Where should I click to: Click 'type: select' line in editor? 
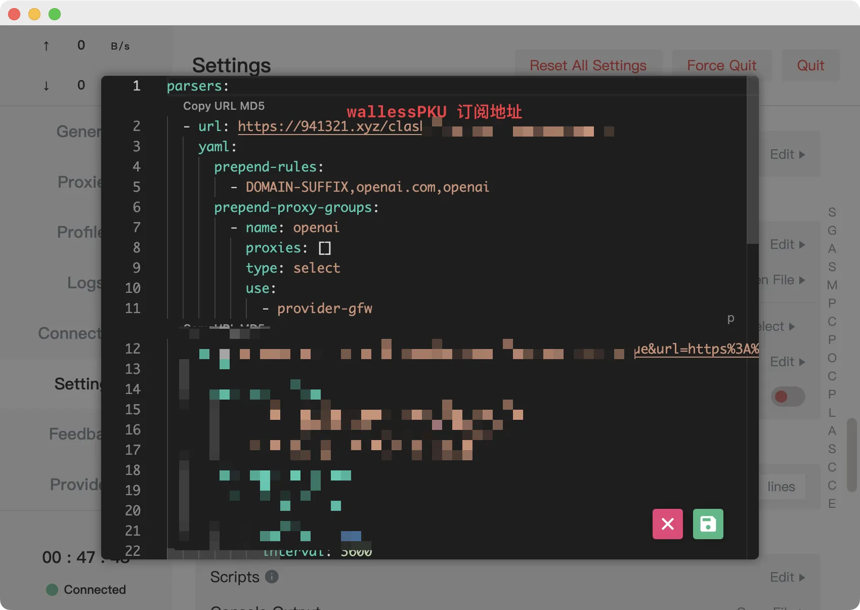click(x=293, y=268)
